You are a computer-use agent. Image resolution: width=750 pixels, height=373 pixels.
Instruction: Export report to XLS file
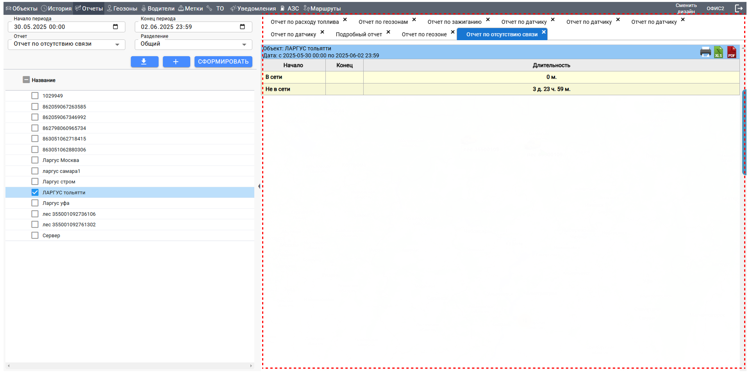718,52
